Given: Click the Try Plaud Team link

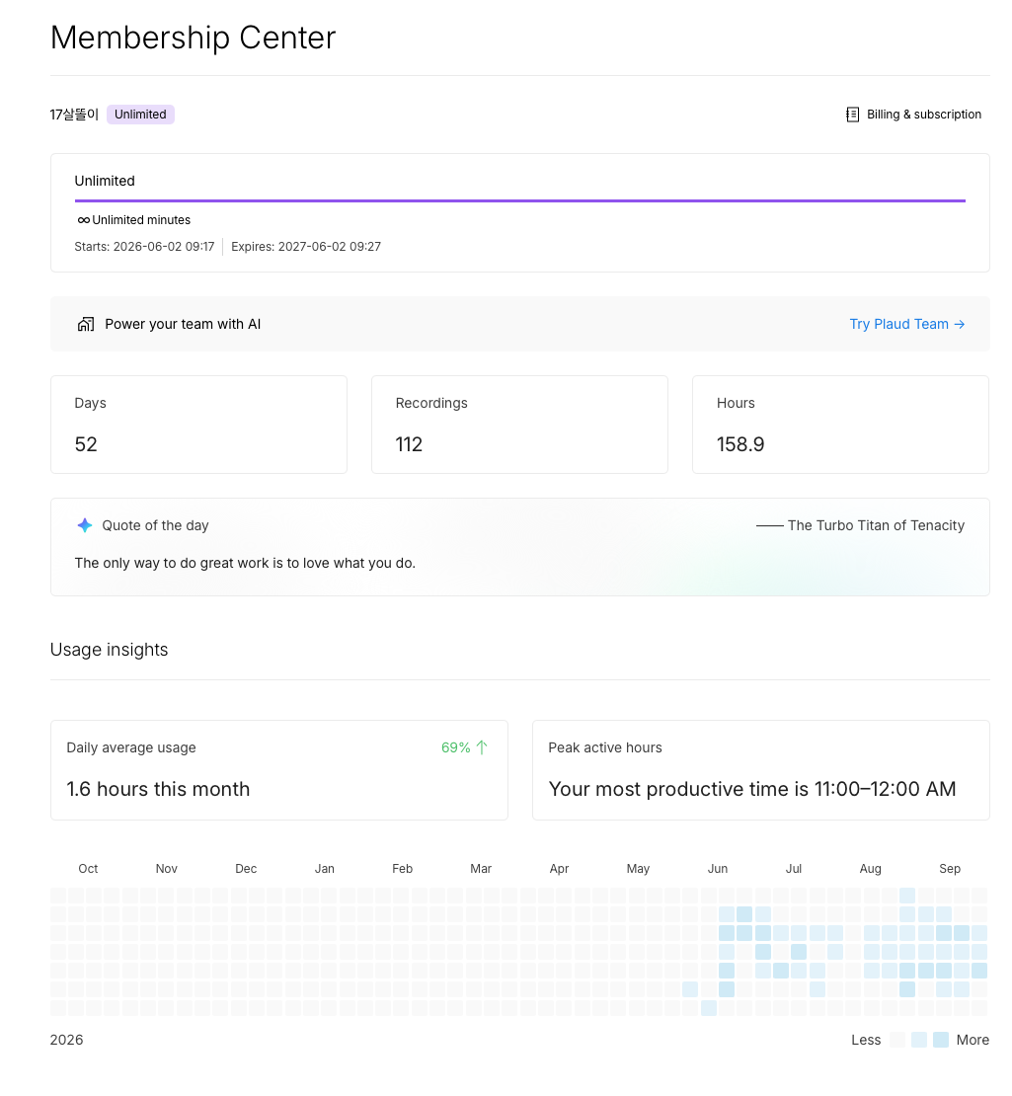Looking at the screenshot, I should coord(906,324).
